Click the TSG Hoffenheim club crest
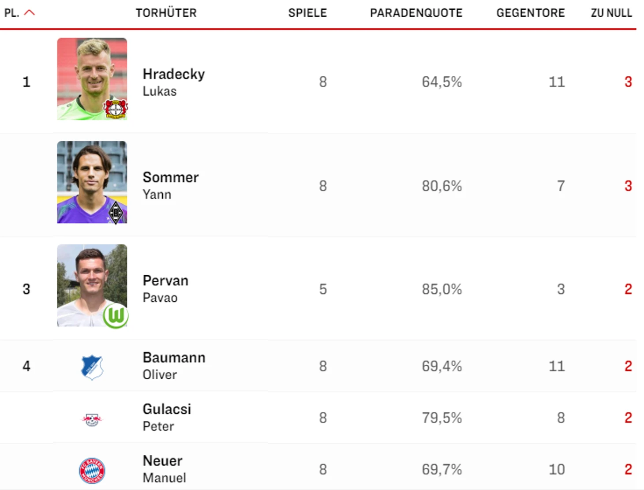Screen dimensions: 644x490 coord(92,367)
